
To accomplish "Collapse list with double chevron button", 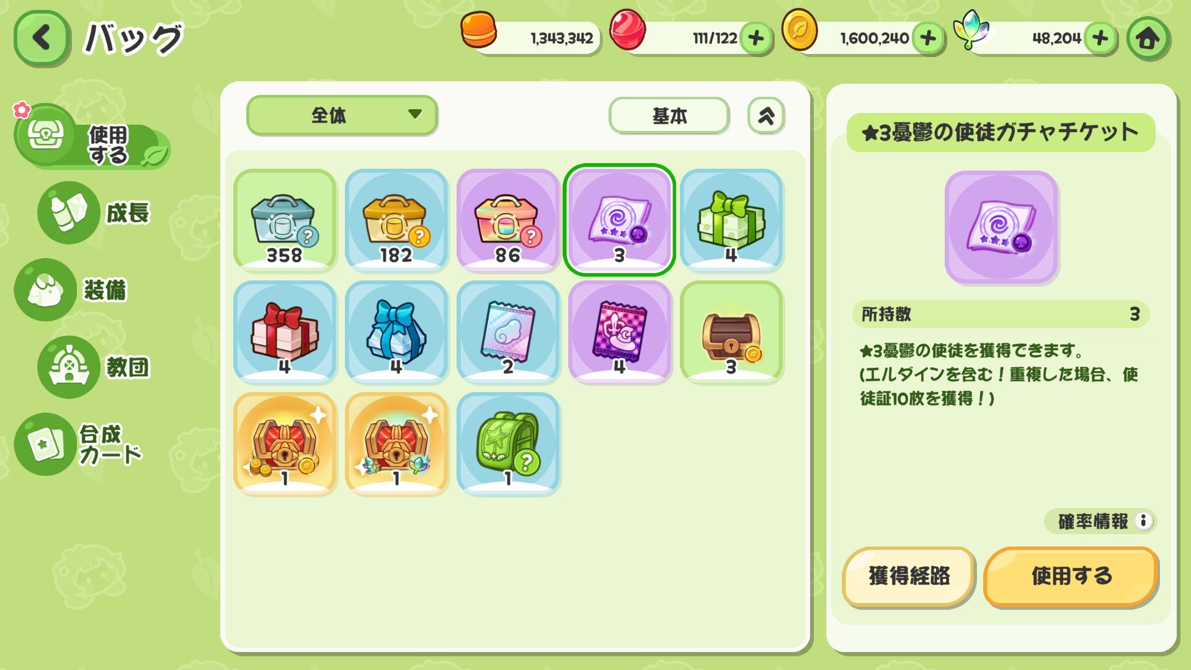I will (766, 115).
